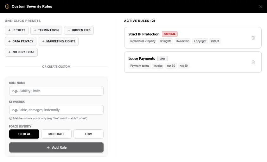Select Low force severity
This screenshot has width=267, height=162.
88,134
